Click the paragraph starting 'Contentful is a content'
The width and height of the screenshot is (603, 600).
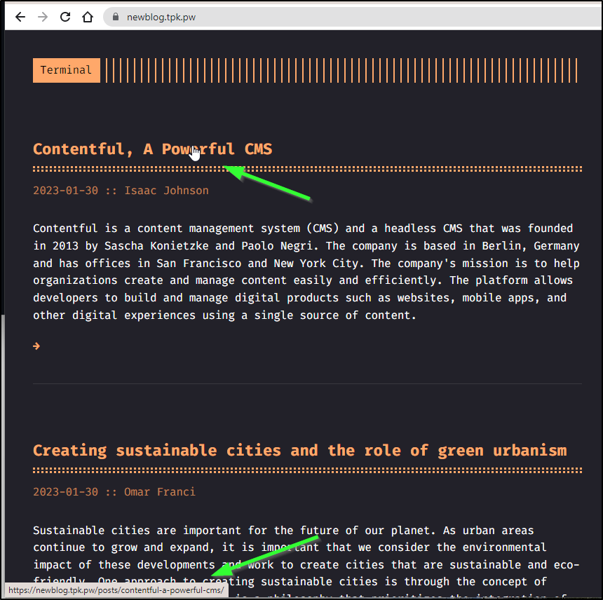coord(306,272)
